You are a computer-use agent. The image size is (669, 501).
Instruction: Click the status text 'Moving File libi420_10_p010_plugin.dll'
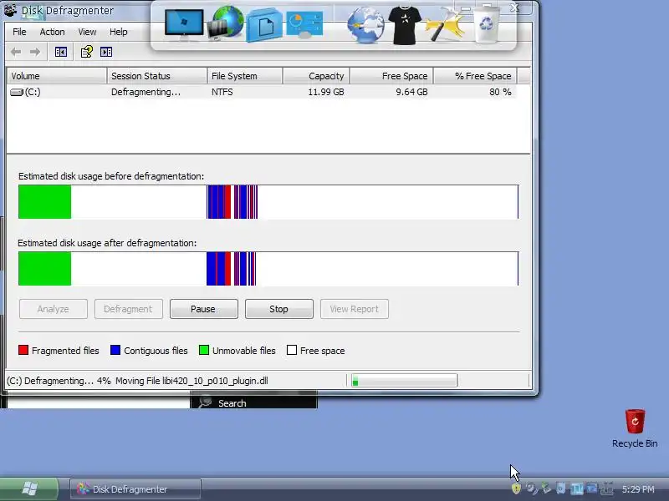click(192, 381)
